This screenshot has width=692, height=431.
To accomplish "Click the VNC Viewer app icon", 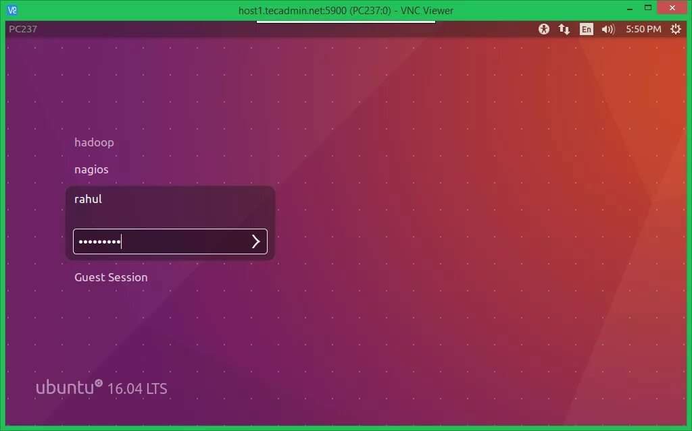I will [x=12, y=9].
